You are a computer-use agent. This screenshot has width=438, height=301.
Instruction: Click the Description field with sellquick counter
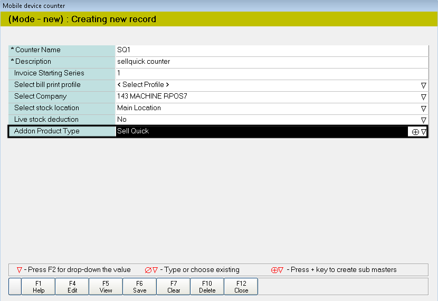(x=272, y=62)
